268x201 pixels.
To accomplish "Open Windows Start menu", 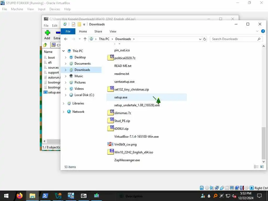I will (6, 196).
